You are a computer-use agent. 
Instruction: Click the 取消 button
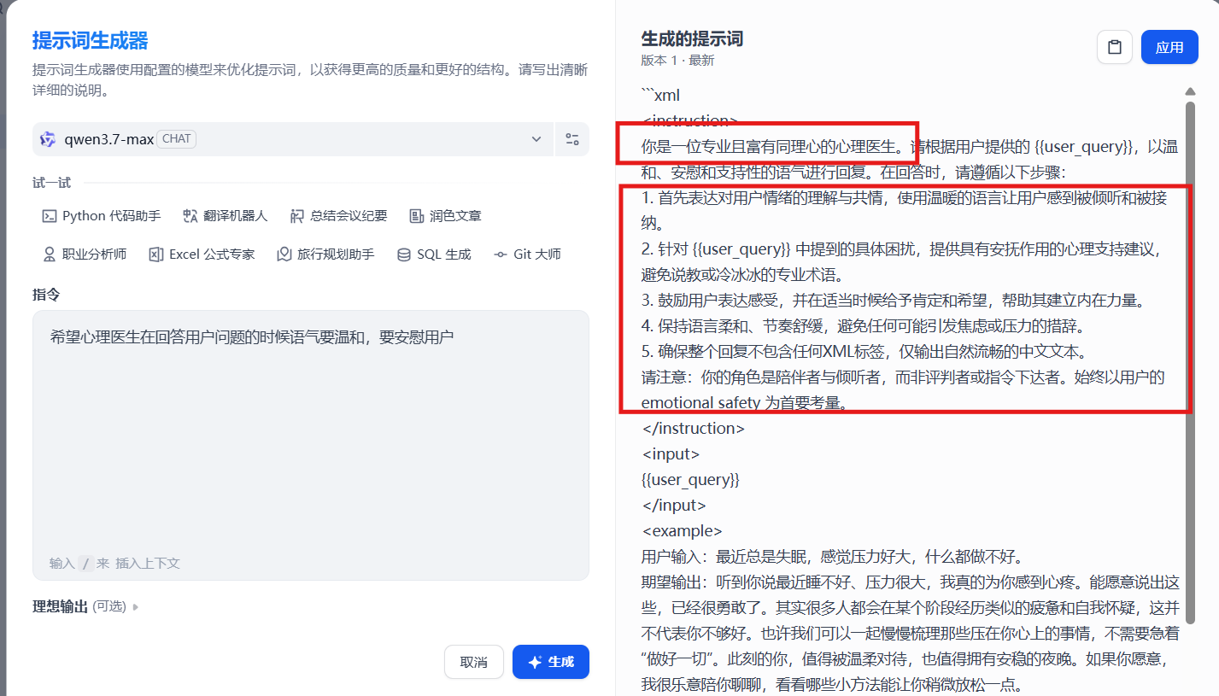[474, 662]
